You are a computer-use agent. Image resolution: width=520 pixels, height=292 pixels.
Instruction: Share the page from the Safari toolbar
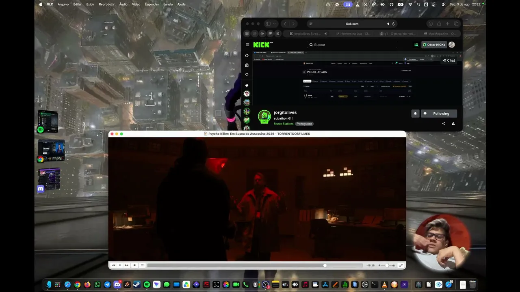[x=439, y=24]
